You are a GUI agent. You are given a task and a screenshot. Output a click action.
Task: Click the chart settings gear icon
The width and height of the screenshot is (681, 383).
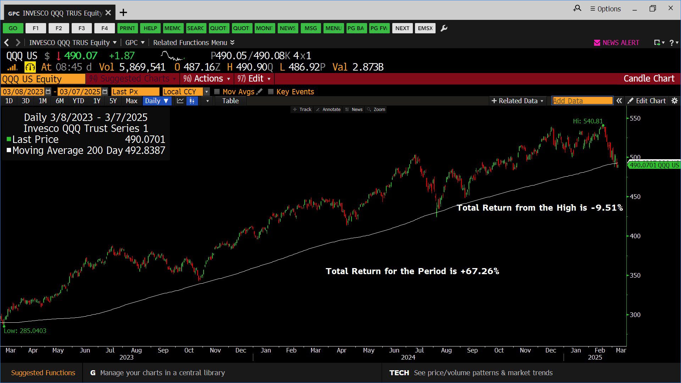(x=675, y=101)
